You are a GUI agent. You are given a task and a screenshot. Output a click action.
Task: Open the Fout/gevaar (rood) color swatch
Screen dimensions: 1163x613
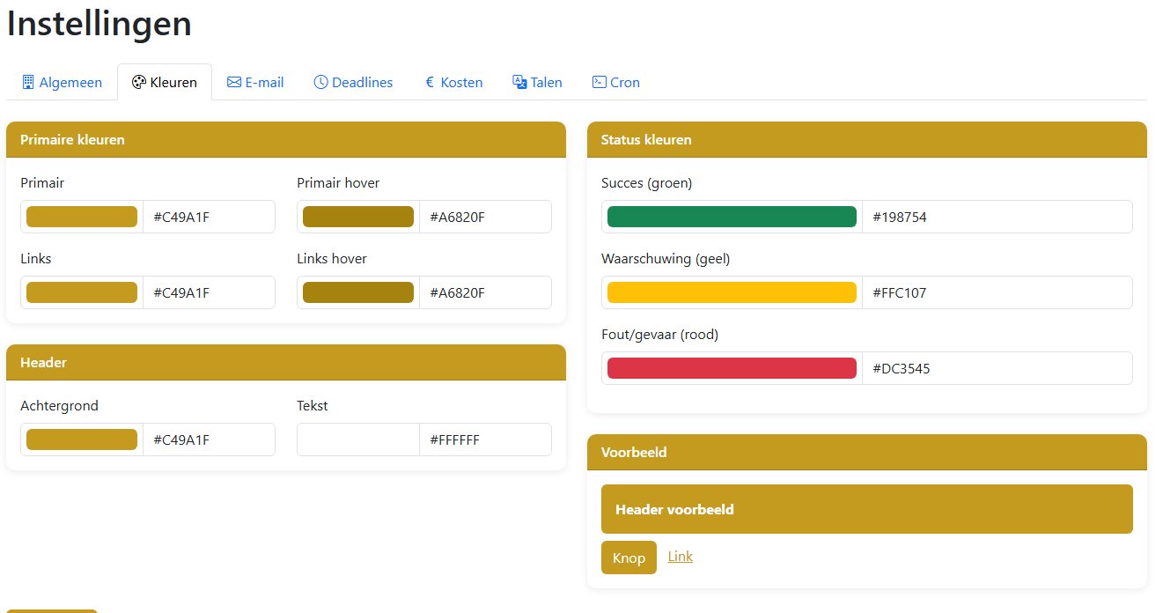[732, 368]
